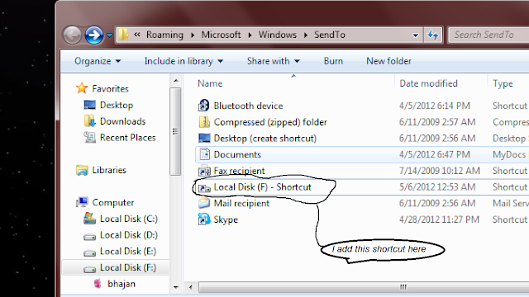Viewport: 529px width, 297px height.
Task: Sort by Type column header
Action: (503, 83)
